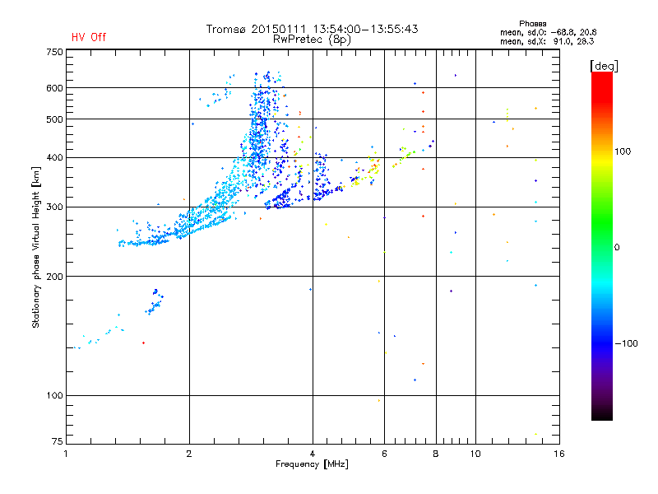Click the 750 y-axis tick label
Viewport: 658px width, 494px height.
[54, 52]
